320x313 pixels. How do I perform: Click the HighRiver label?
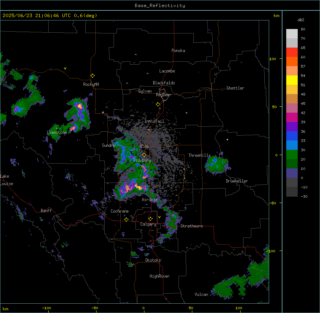[x=160, y=276]
